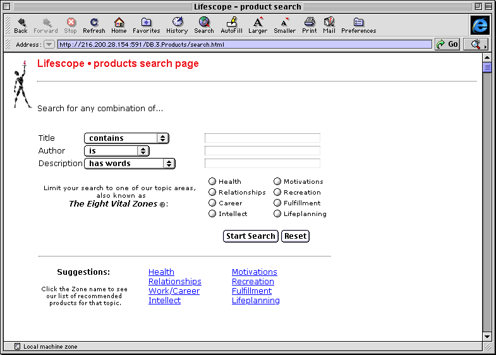Open the Fulfillment suggestions link
Image resolution: width=496 pixels, height=355 pixels.
(x=252, y=291)
